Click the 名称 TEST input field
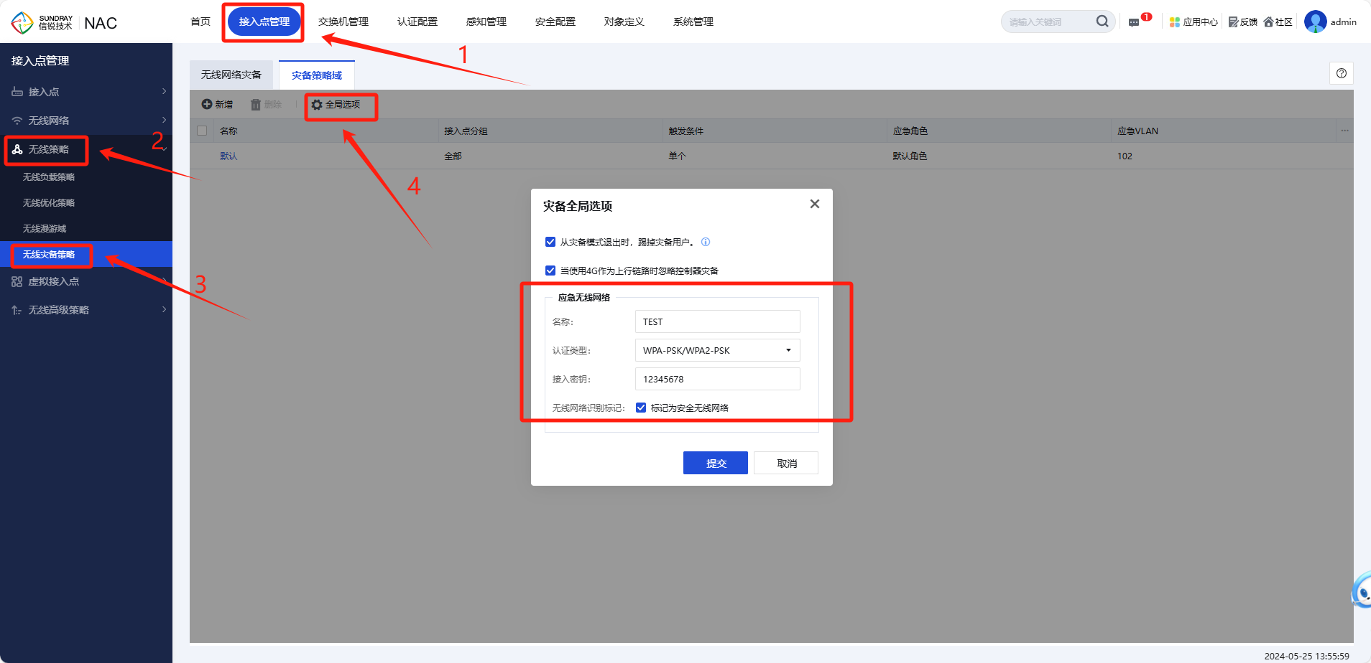1371x663 pixels. click(717, 321)
